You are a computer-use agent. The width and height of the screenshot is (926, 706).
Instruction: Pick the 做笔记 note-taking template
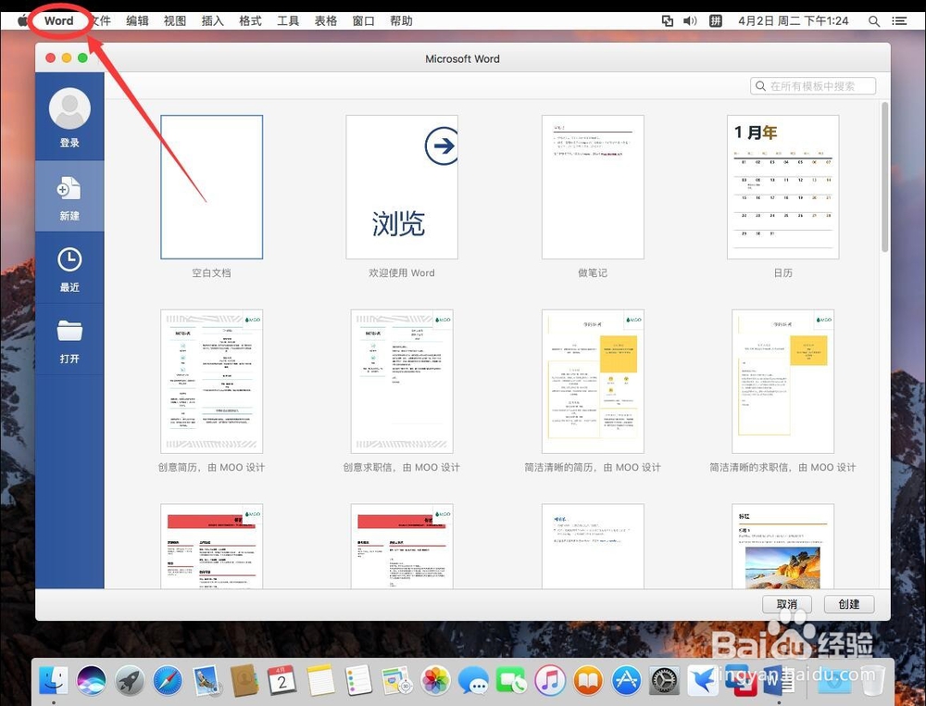[x=593, y=186]
